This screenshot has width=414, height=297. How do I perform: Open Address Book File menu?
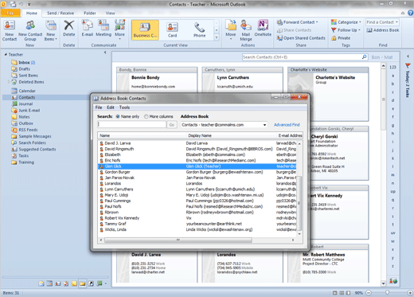point(99,107)
